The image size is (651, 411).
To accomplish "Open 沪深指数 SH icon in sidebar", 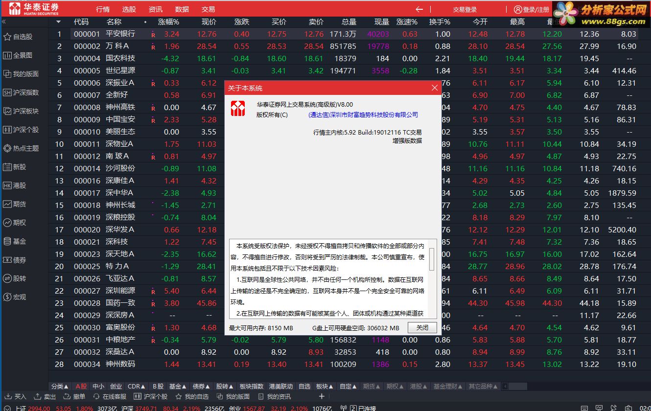I will pos(7,92).
